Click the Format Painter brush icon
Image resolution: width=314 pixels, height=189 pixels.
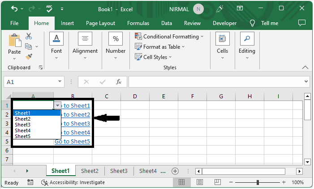[x=29, y=57]
